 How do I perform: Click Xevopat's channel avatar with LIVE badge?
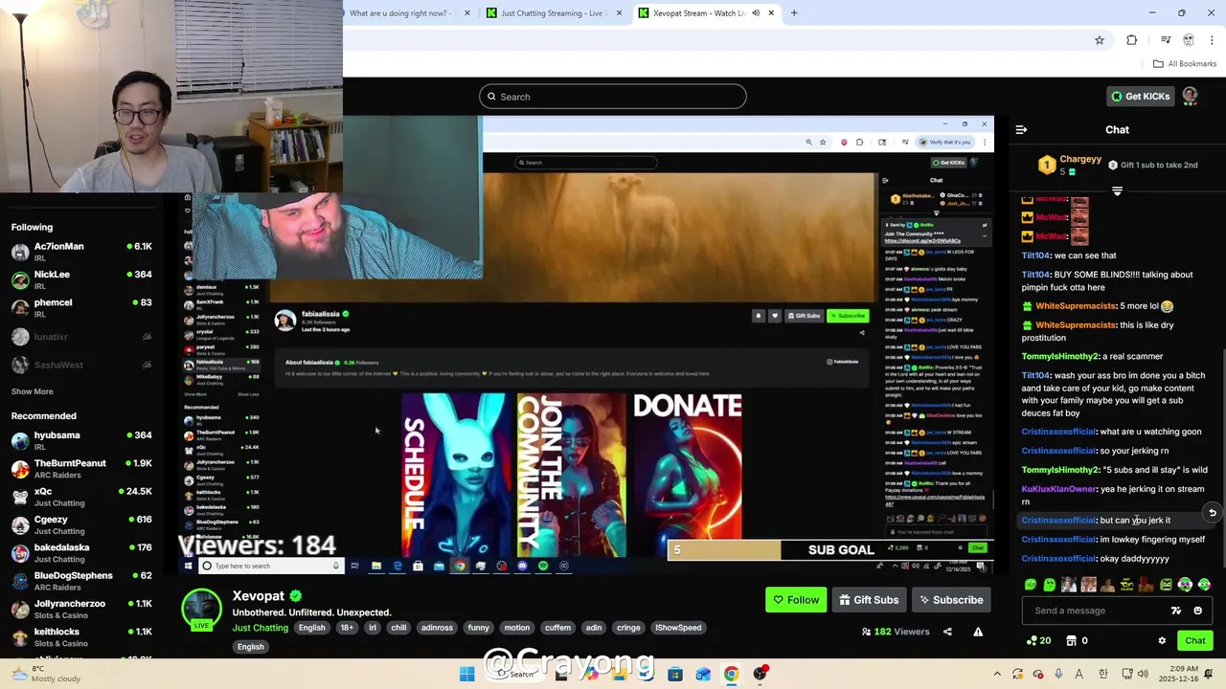pos(202,610)
